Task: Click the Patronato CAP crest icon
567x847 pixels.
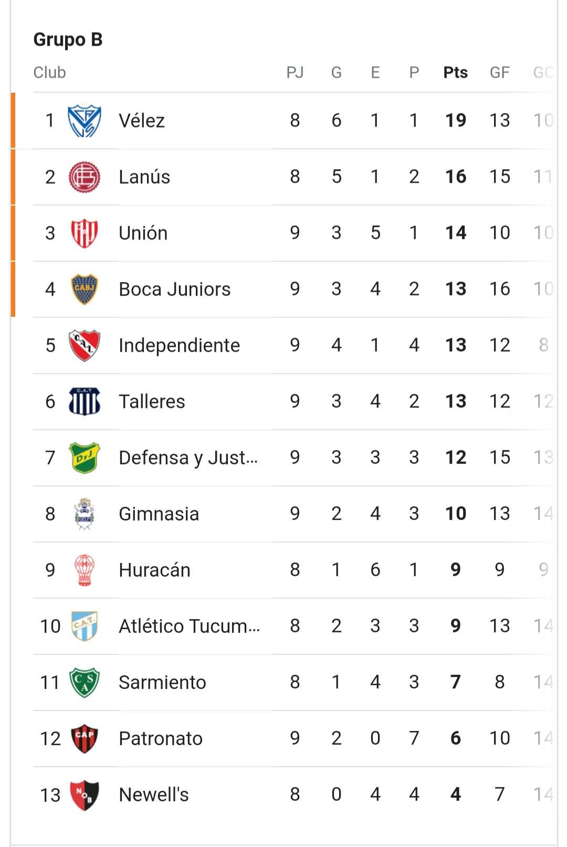Action: click(x=85, y=738)
